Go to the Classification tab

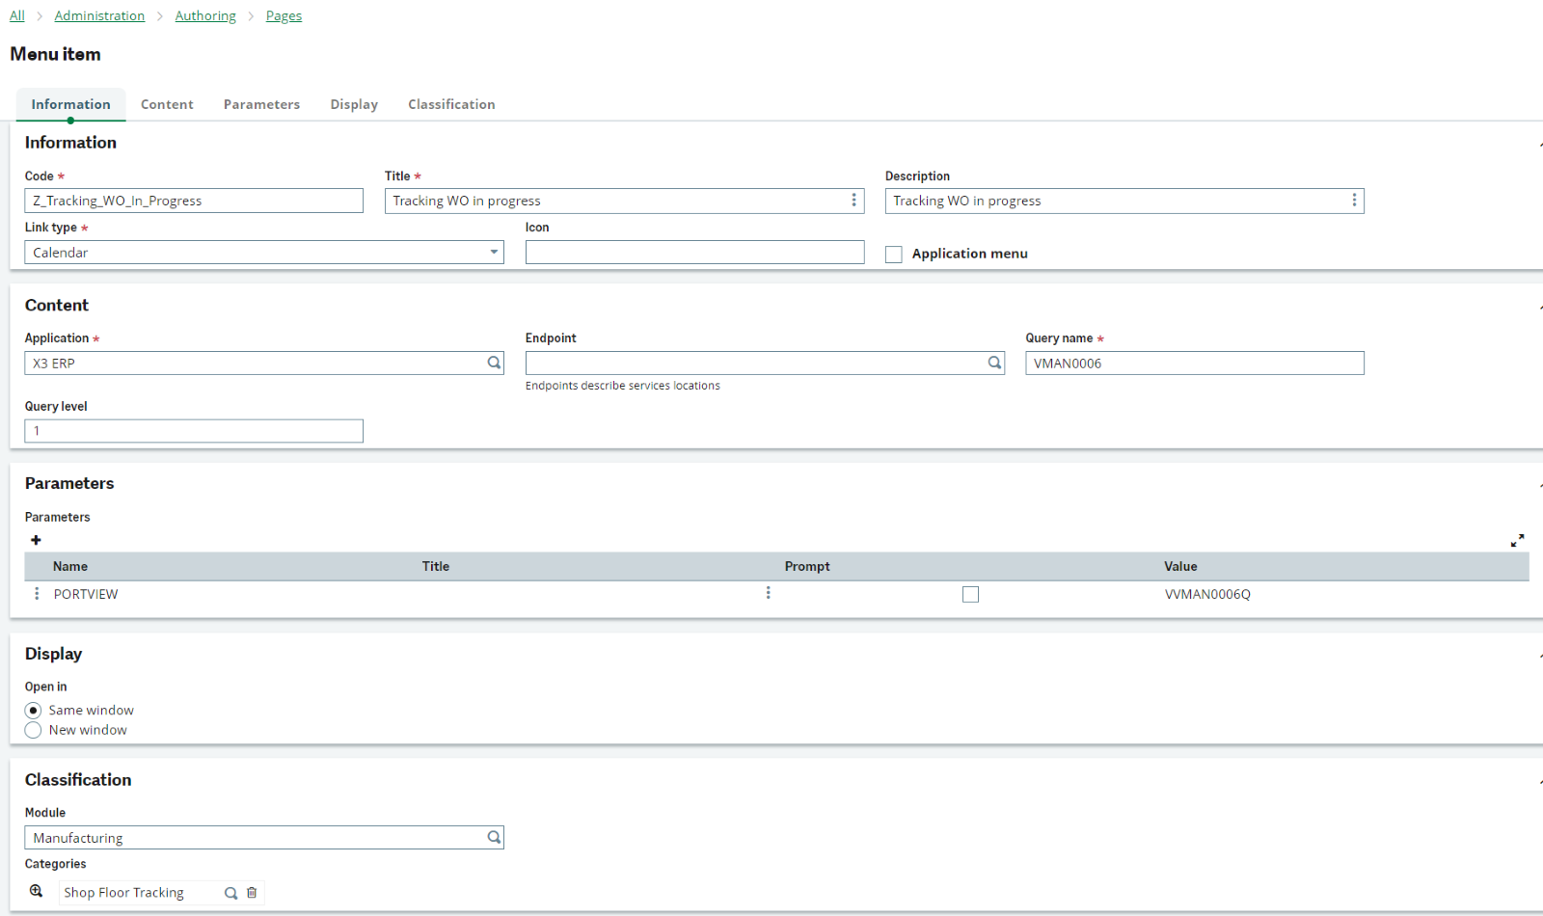(x=451, y=104)
